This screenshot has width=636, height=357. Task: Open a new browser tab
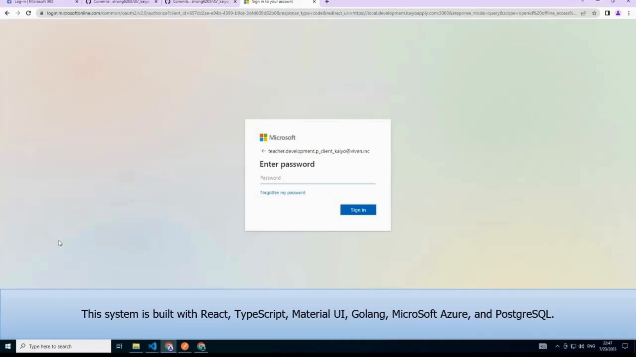point(327,2)
